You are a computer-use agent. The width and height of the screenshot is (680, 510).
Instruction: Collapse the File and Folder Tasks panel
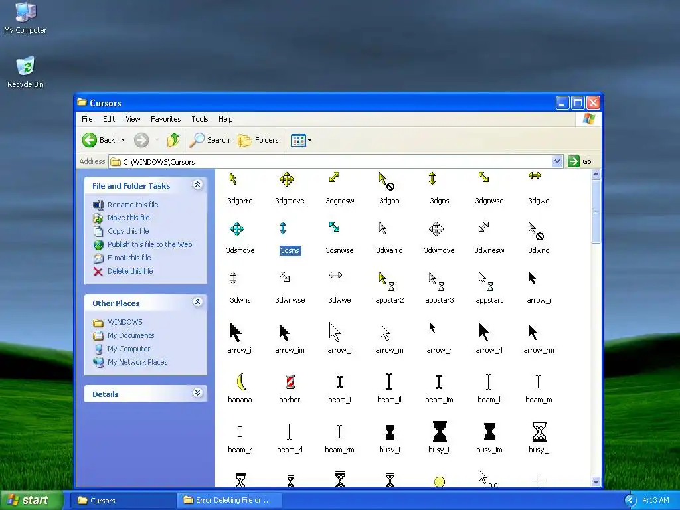tap(197, 185)
